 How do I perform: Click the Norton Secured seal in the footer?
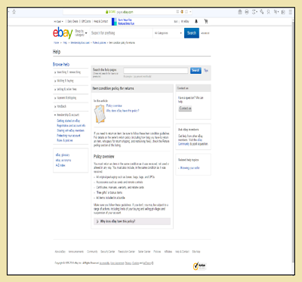coord(199,266)
